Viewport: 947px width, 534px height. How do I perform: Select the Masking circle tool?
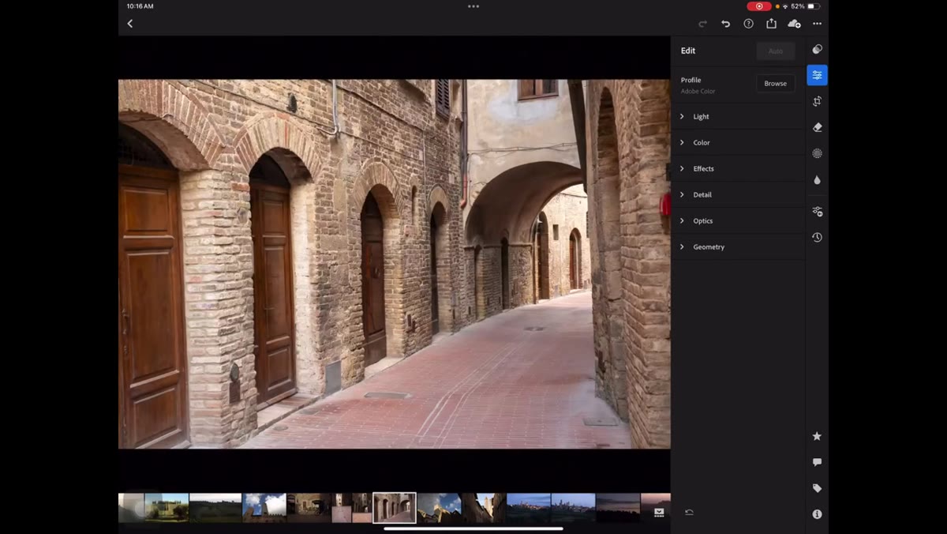[817, 153]
